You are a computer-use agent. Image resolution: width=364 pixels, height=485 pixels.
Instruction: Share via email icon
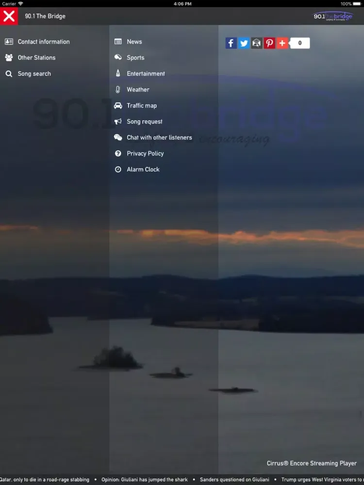pyautogui.click(x=257, y=43)
